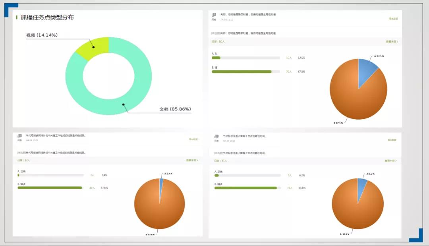Click the 视频 (14.14%) chart label
429x246 pixels.
pos(42,35)
